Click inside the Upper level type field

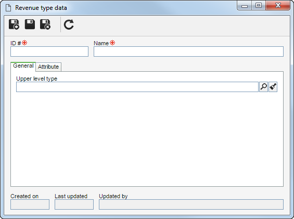137,87
